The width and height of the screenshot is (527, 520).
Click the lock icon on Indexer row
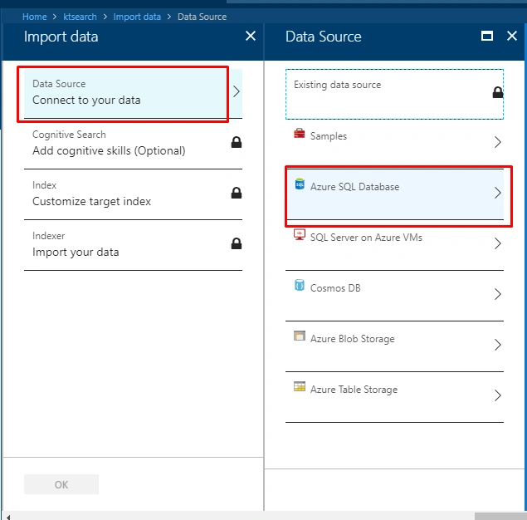click(237, 243)
